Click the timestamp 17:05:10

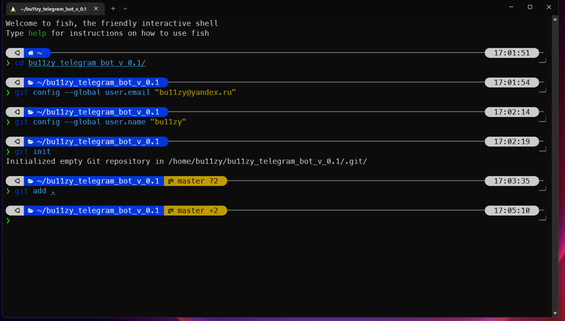(512, 211)
